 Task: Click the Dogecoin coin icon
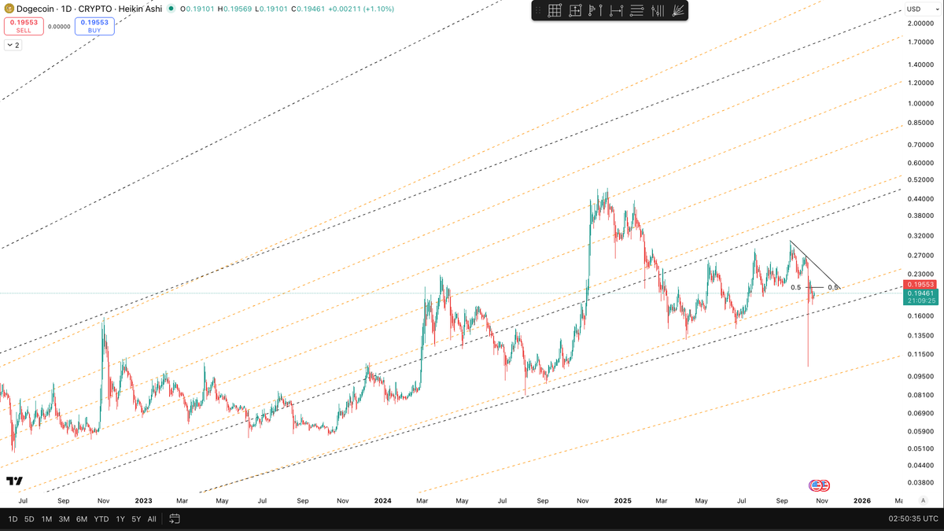[x=9, y=9]
